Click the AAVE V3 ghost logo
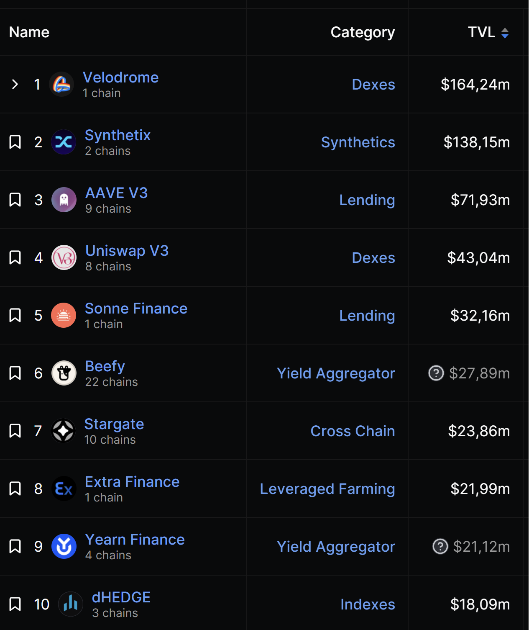The height and width of the screenshot is (630, 529). click(64, 200)
